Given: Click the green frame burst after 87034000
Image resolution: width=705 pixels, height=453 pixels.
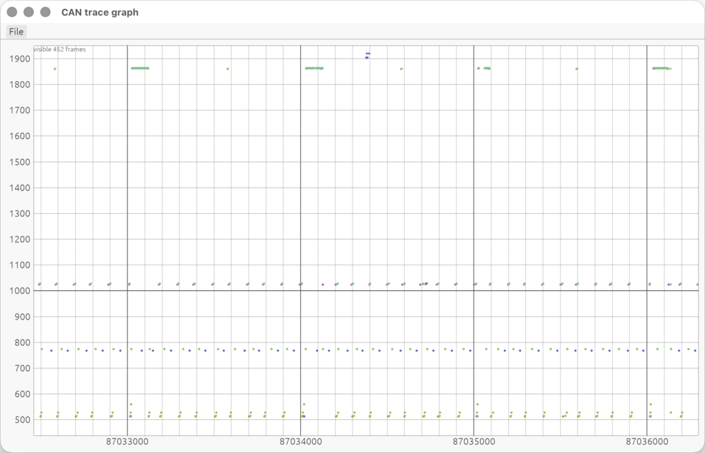Looking at the screenshot, I should click(x=314, y=68).
